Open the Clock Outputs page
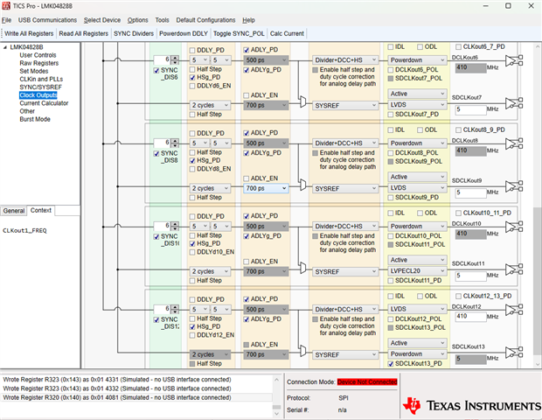This screenshot has height=420, width=542. [38, 95]
